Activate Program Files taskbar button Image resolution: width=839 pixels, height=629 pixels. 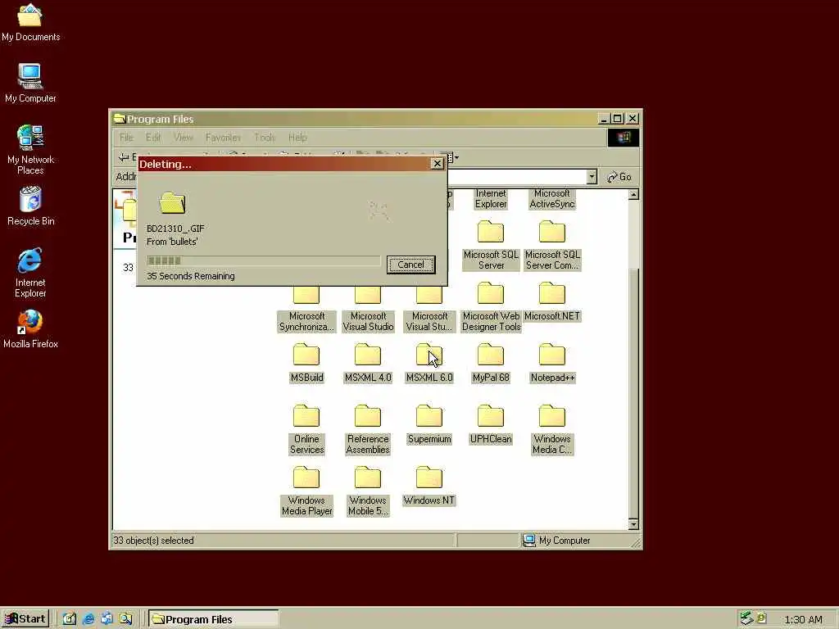[213, 619]
